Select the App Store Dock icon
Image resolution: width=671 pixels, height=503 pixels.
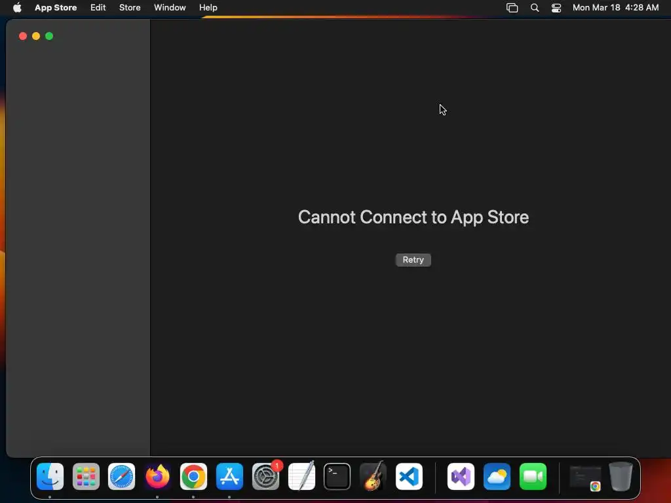(229, 476)
